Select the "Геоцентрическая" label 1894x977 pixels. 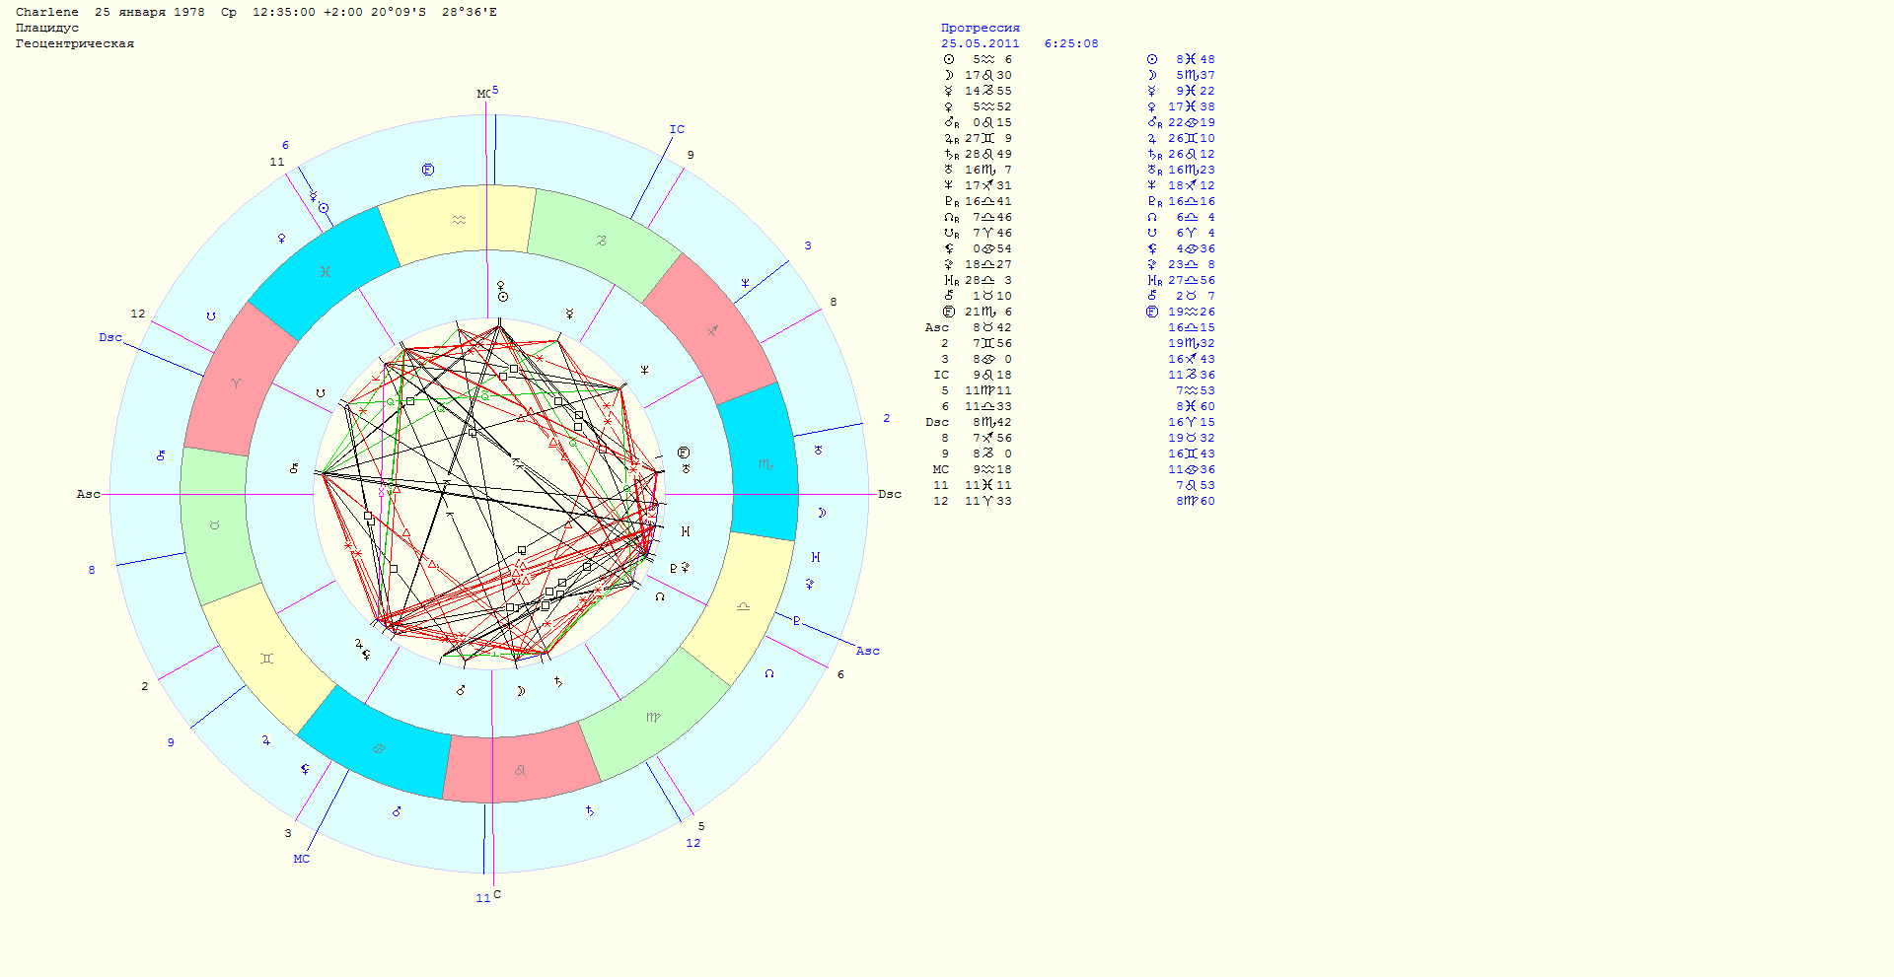coord(74,43)
